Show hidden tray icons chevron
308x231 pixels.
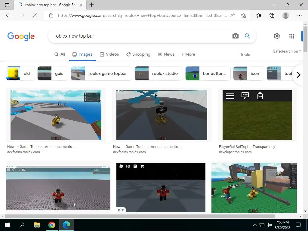click(254, 225)
